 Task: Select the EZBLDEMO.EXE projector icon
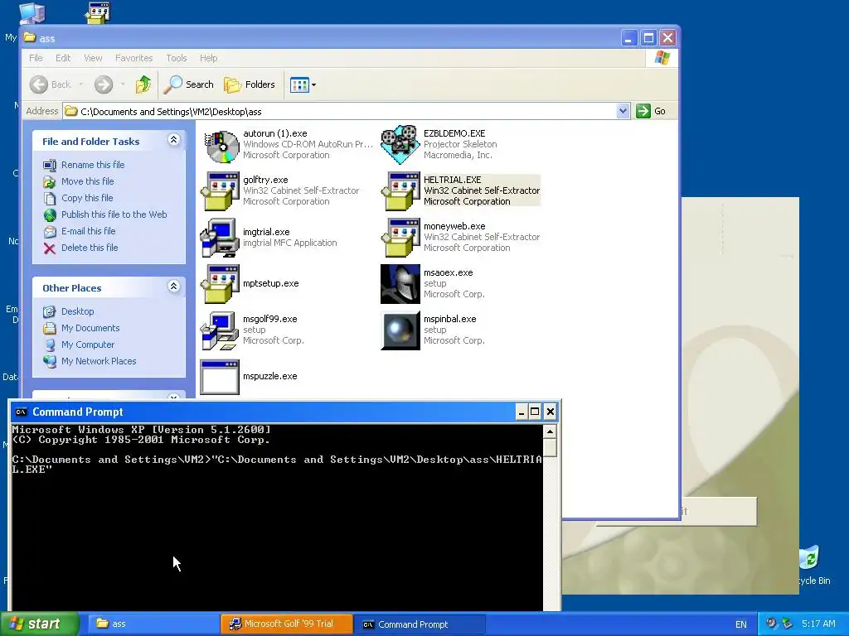tap(400, 145)
